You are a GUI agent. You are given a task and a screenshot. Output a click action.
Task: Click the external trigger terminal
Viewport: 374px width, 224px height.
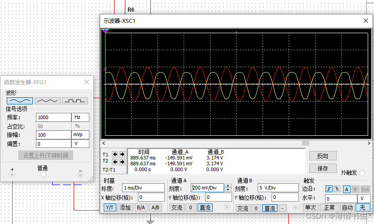pos(362,173)
